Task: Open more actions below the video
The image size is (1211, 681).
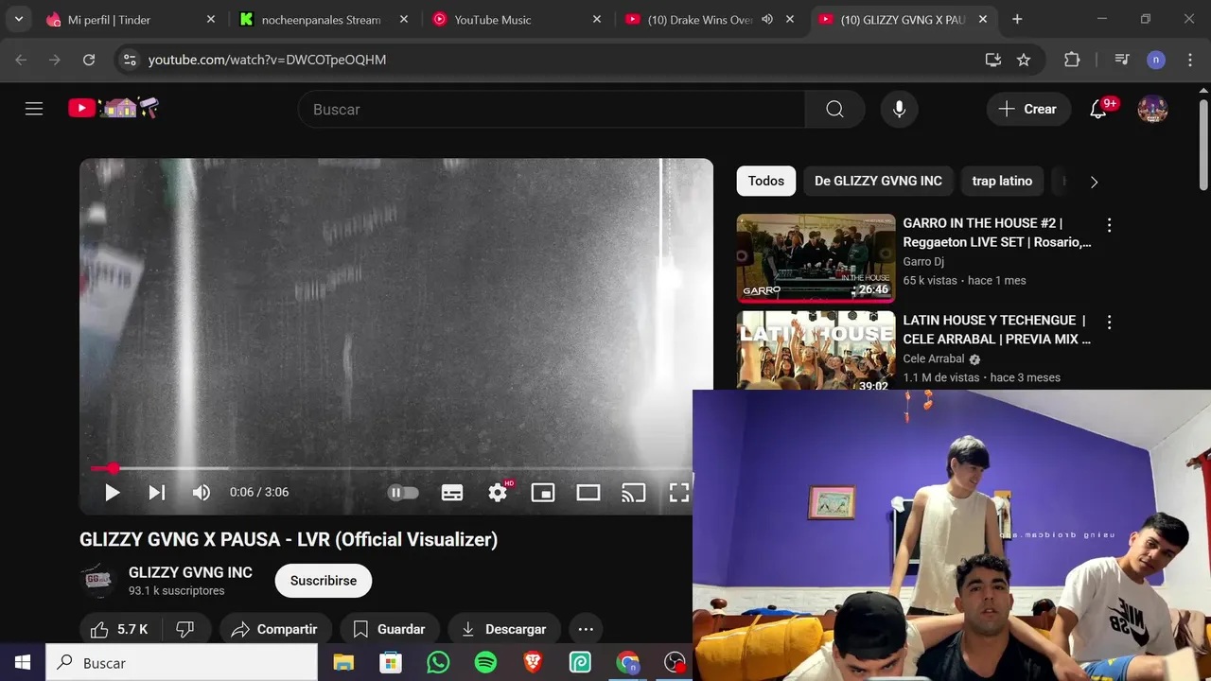Action: [x=586, y=629]
